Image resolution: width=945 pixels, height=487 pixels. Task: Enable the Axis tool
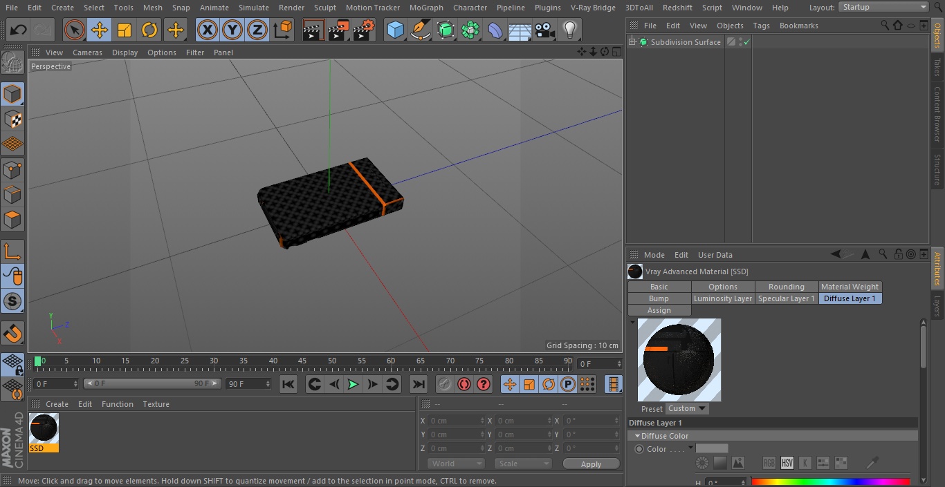12,251
